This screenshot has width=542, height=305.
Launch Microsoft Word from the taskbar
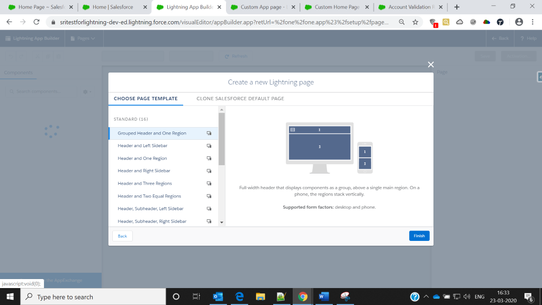click(x=322, y=297)
